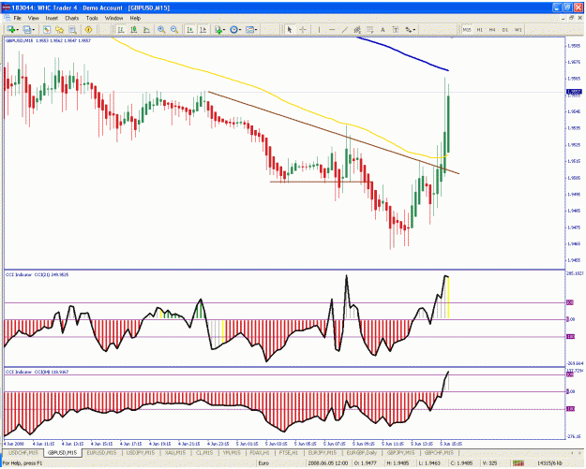Click the Templates icon
Screen dimensions: 586x469
249,29
